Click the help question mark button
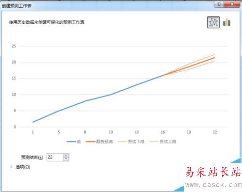This screenshot has width=242, height=192. (x=219, y=4)
